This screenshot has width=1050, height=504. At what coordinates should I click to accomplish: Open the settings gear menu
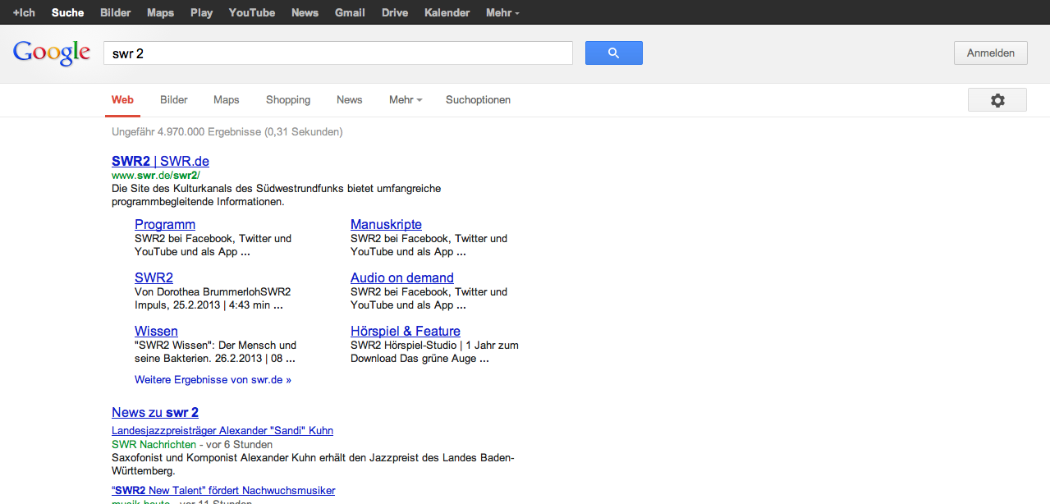click(997, 100)
